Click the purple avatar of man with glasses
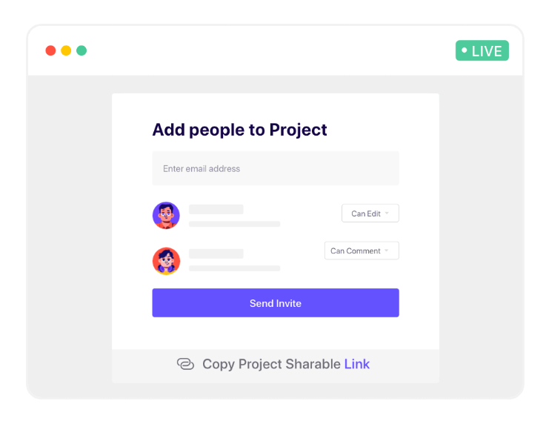Screen dimensions: 546x421 coord(166,216)
